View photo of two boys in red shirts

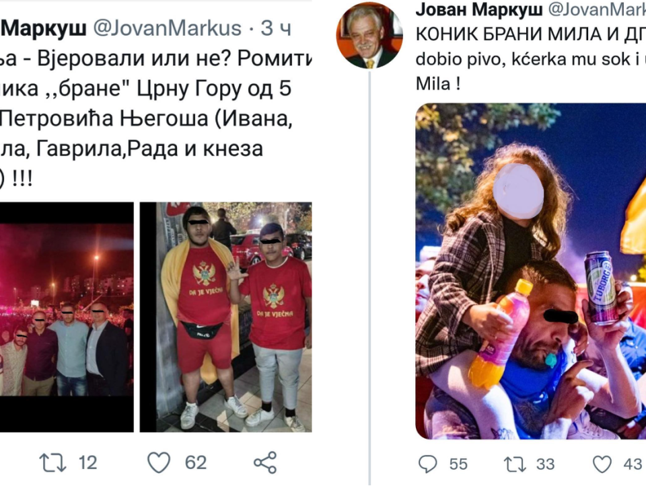tap(226, 317)
